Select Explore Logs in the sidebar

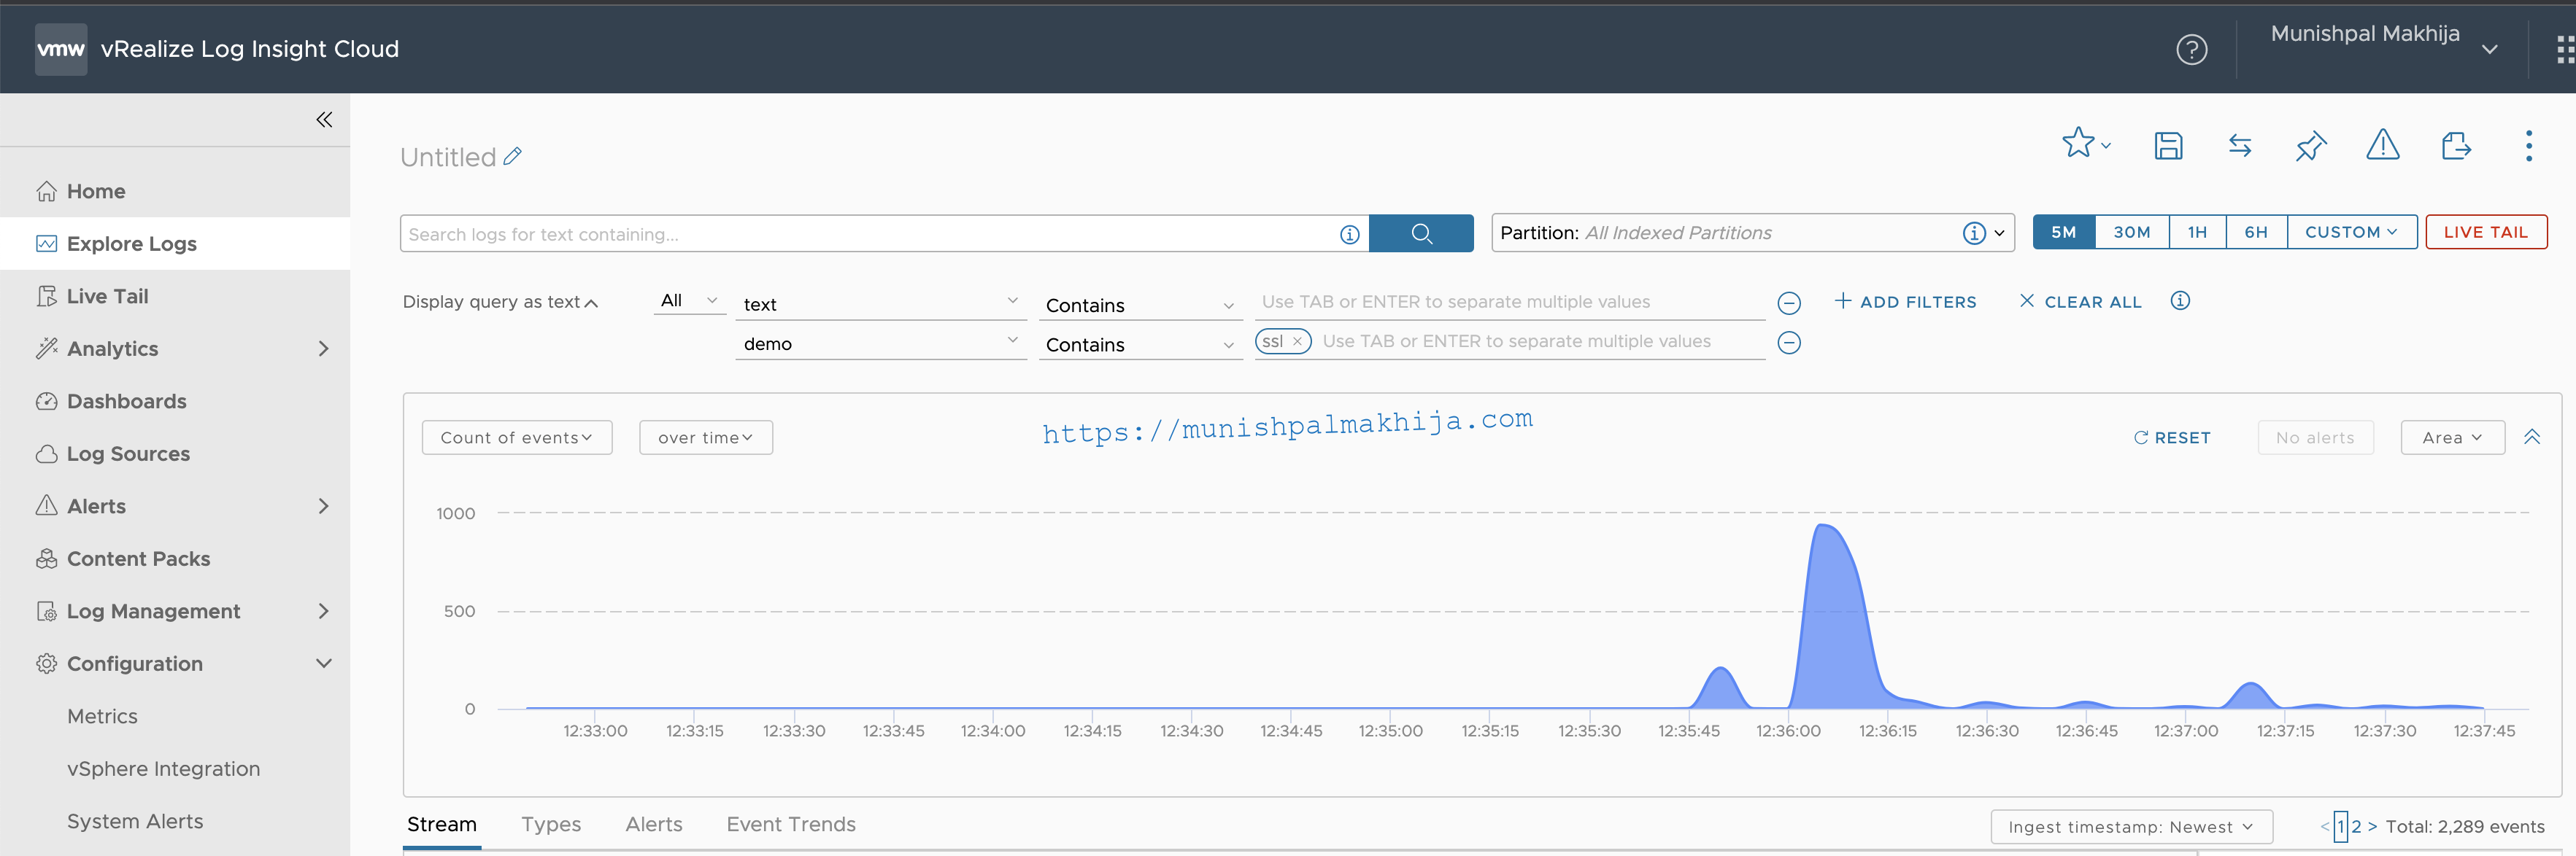pyautogui.click(x=175, y=244)
